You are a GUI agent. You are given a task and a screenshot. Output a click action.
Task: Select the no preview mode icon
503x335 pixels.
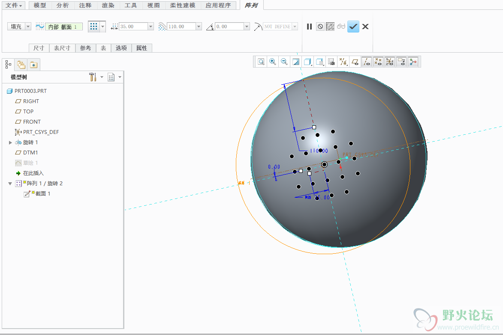[320, 27]
